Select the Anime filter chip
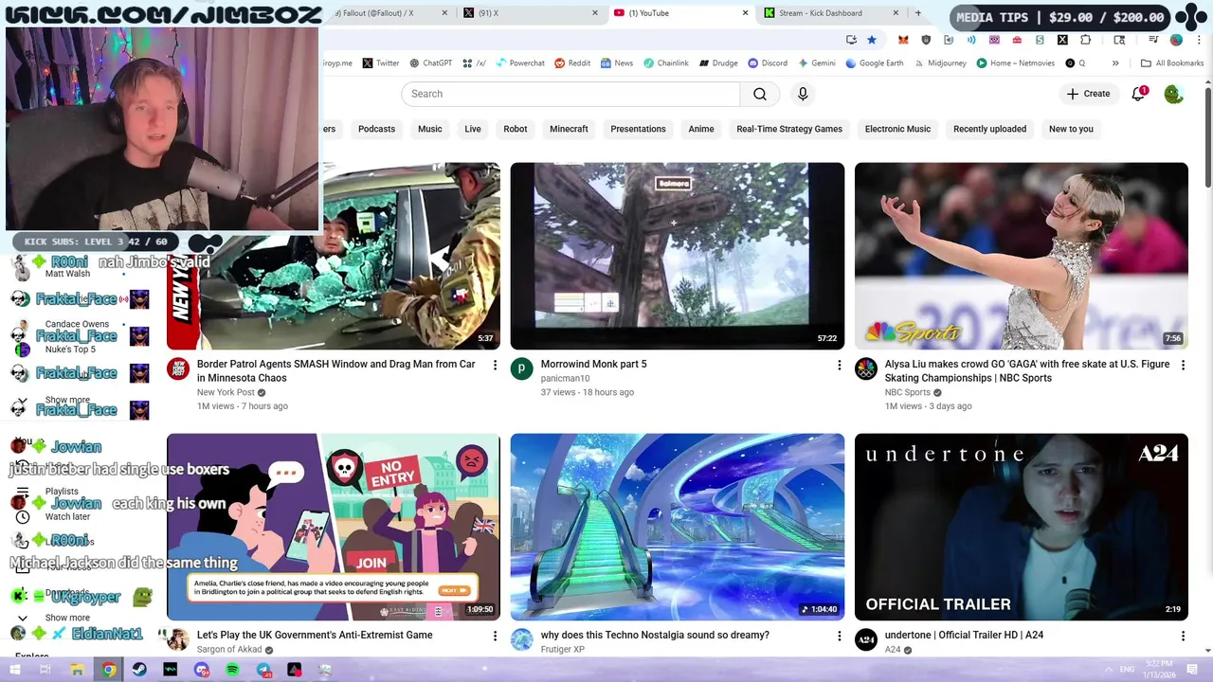This screenshot has width=1213, height=682. click(x=701, y=129)
